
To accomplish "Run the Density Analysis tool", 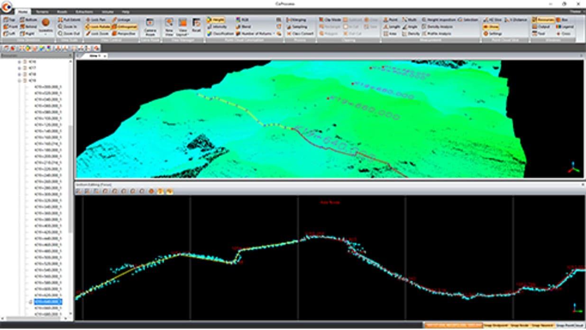I will [439, 27].
